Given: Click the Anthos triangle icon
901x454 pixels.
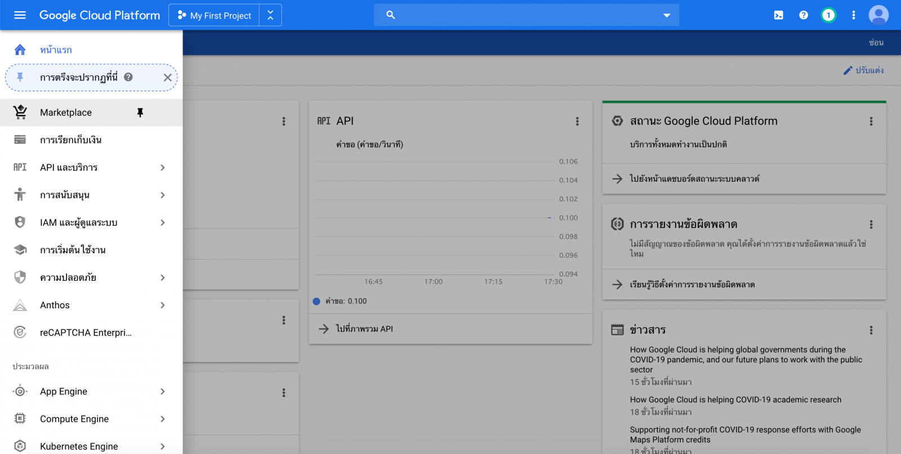Looking at the screenshot, I should 20,305.
